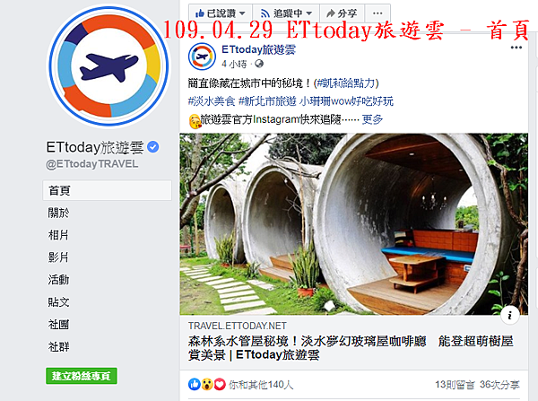Open the page more-options ellipsis button
The width and height of the screenshot is (538, 401).
tap(377, 13)
